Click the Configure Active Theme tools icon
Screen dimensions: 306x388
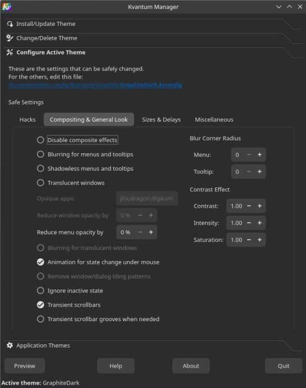coord(10,52)
